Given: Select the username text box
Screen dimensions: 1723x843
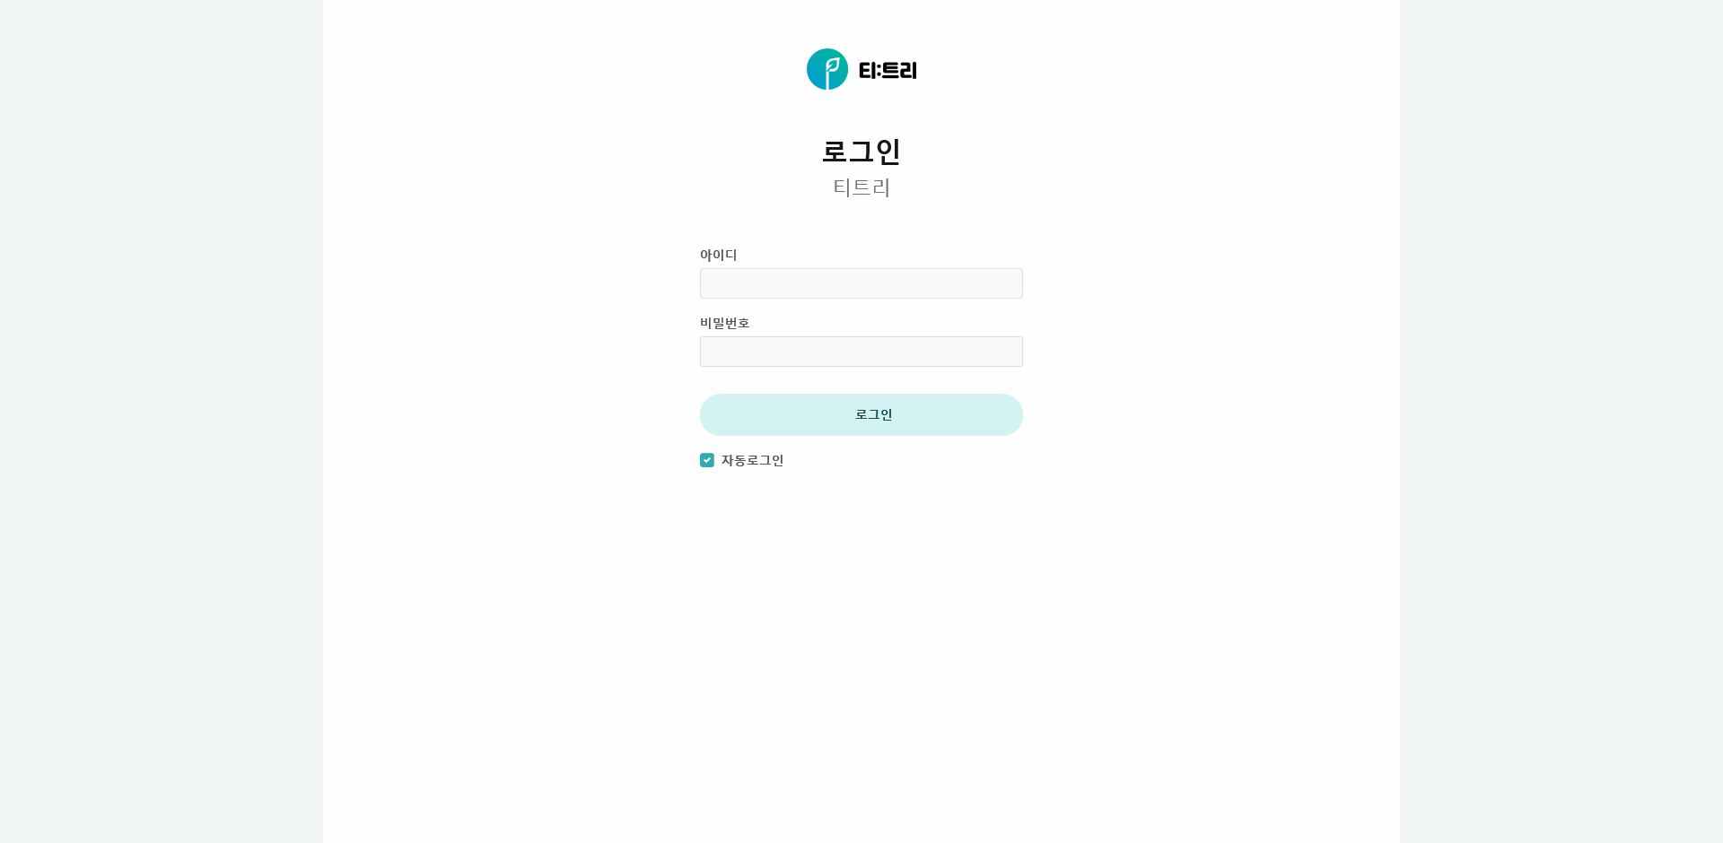Looking at the screenshot, I should 861,283.
